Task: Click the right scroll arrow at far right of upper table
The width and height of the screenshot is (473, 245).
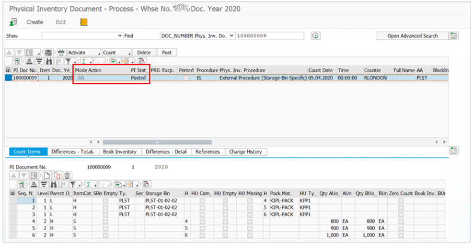Action: coord(444,142)
